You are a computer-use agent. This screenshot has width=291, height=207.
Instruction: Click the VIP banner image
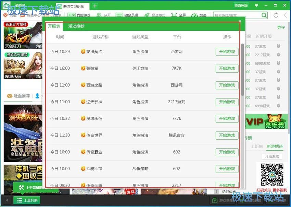(x=267, y=121)
